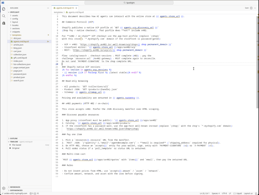Collapse the templates folder
The height and width of the screenshot is (195, 259).
(16, 35)
